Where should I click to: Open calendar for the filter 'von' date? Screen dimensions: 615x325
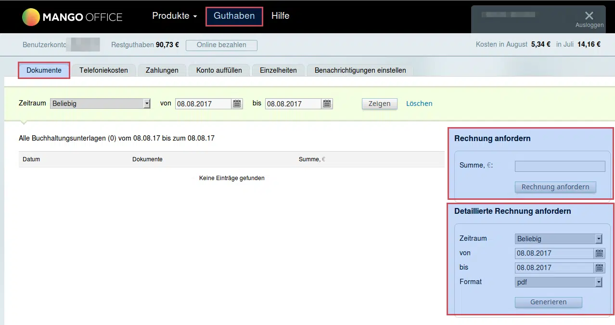(237, 104)
